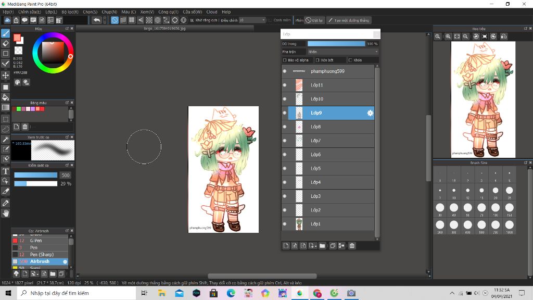Turn on the grid snap guide
The height and width of the screenshot is (300, 533).
pos(132,20)
